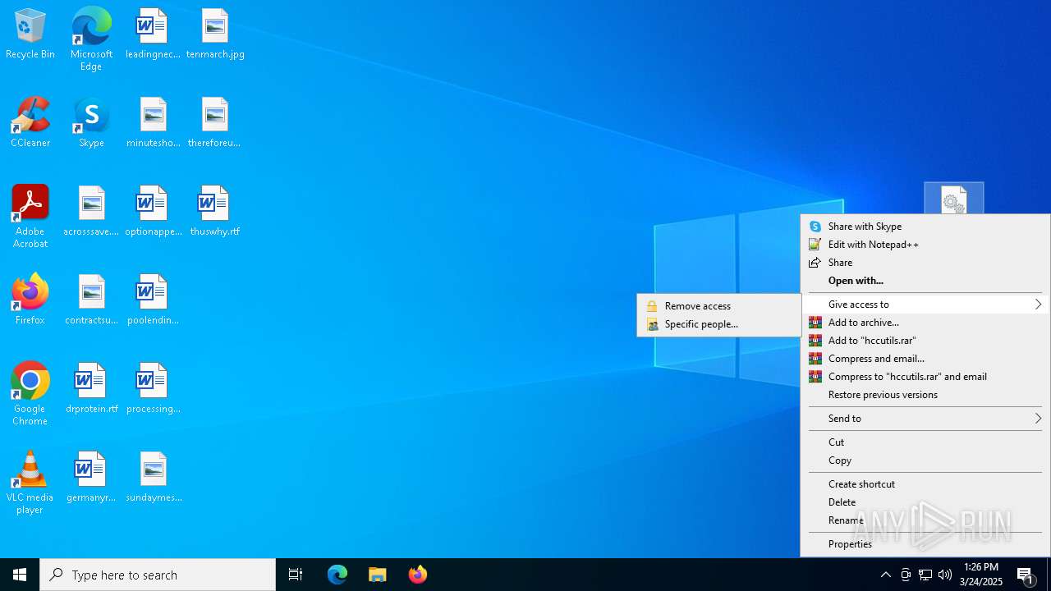The image size is (1051, 591).
Task: Choose Share in context menu
Action: pos(925,263)
